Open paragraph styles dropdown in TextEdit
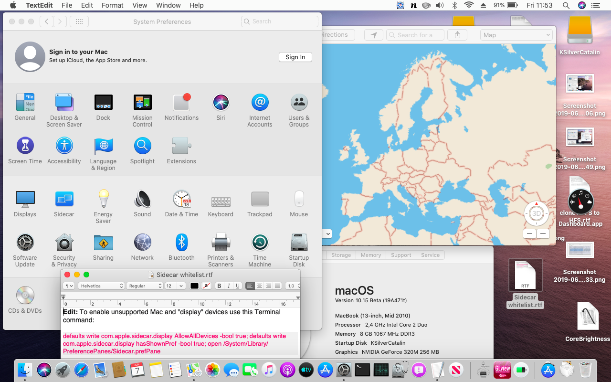This screenshot has width=611, height=382. [69, 286]
